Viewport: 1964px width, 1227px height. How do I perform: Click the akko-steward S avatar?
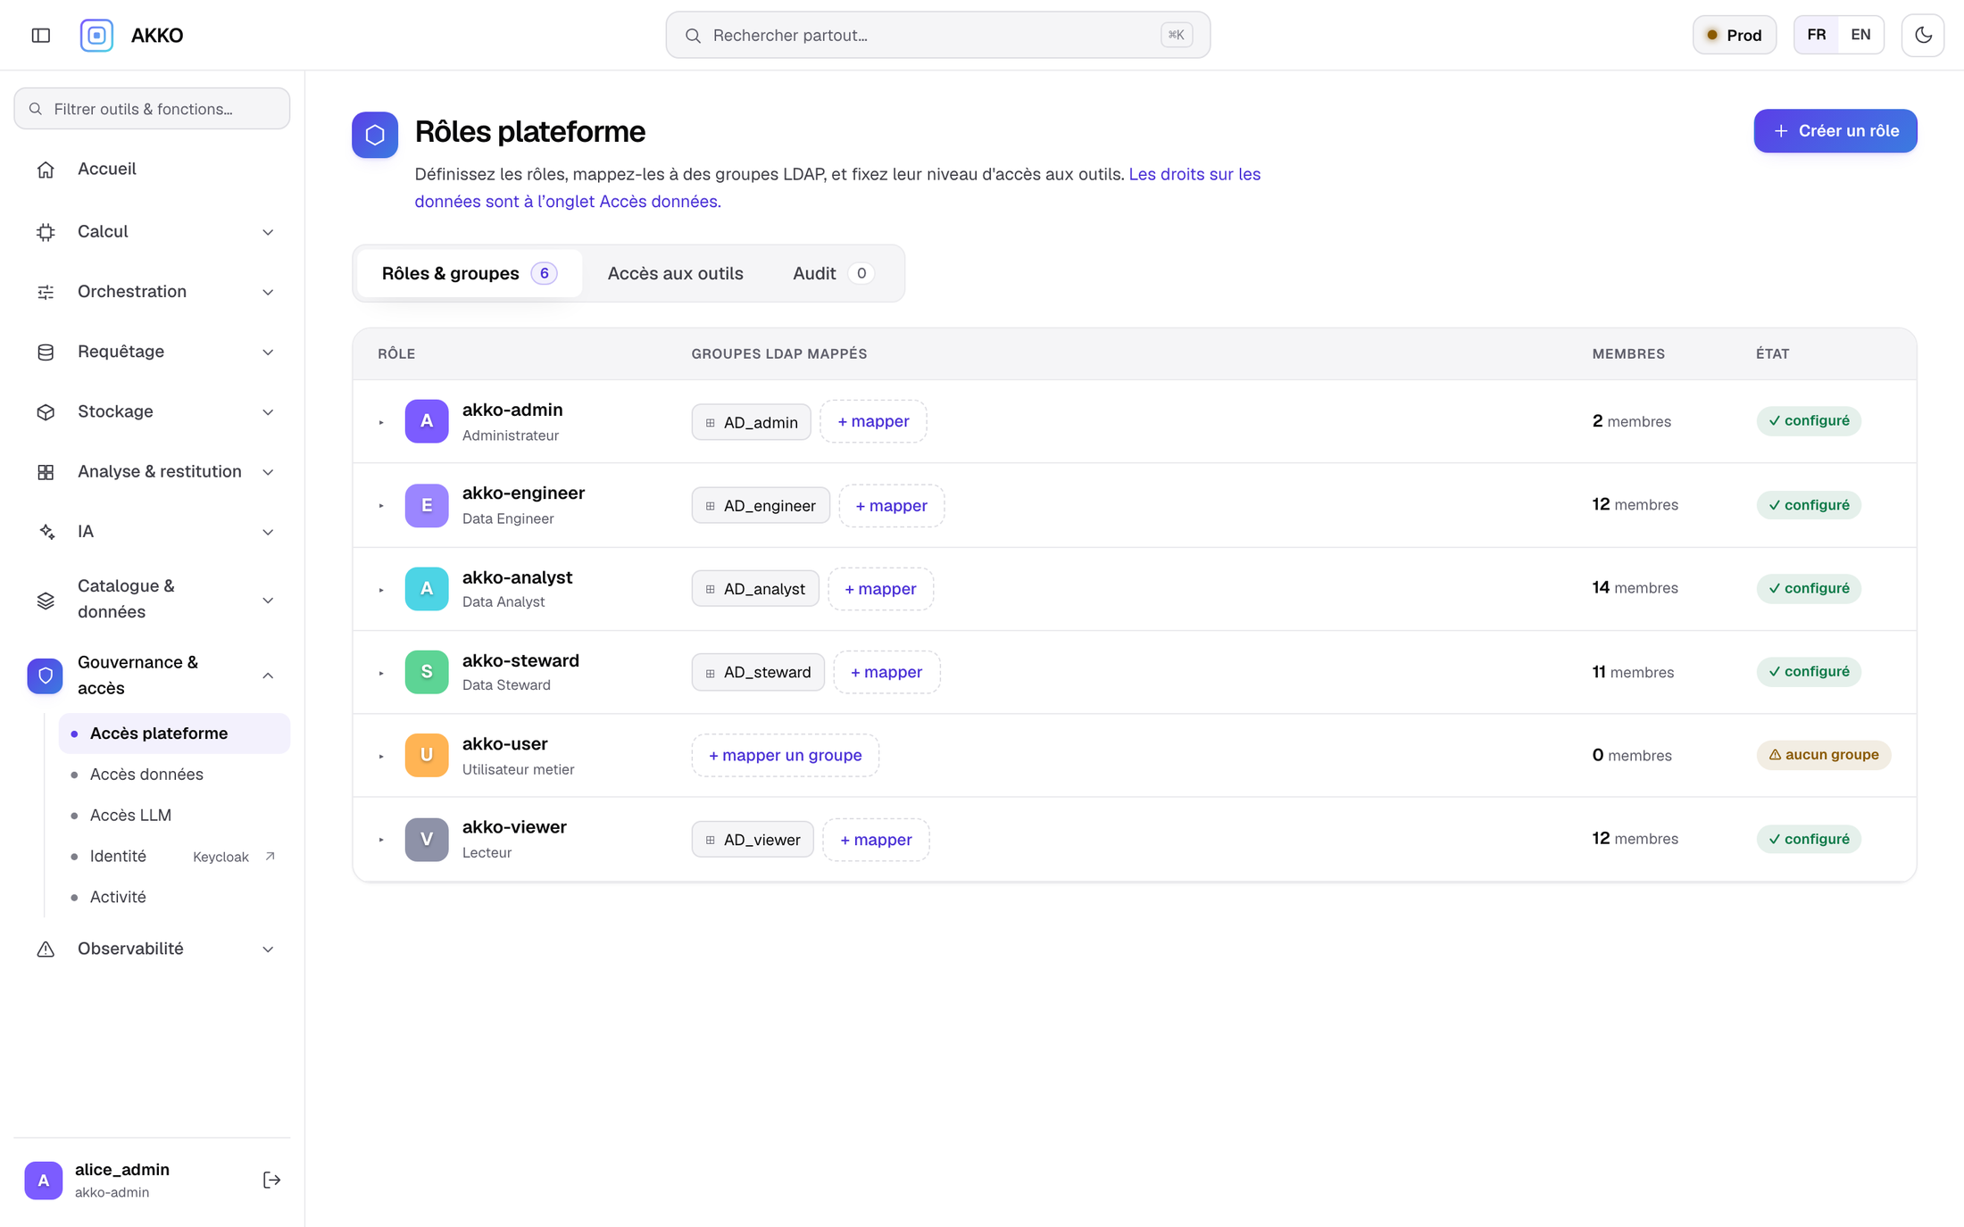click(x=427, y=672)
